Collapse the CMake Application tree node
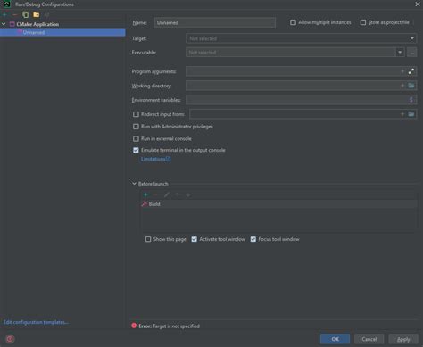 tap(4, 24)
